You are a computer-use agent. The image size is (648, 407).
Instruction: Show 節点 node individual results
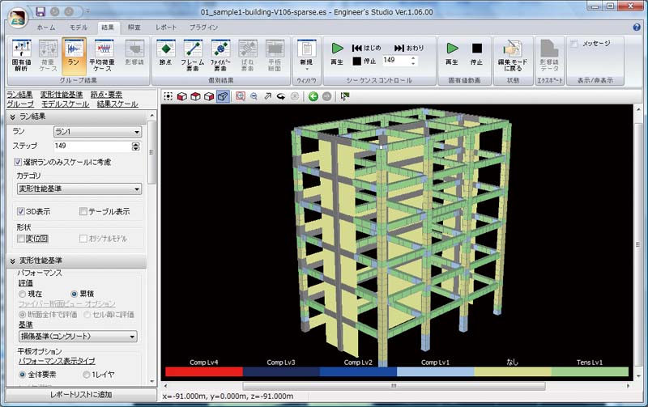pyautogui.click(x=166, y=55)
